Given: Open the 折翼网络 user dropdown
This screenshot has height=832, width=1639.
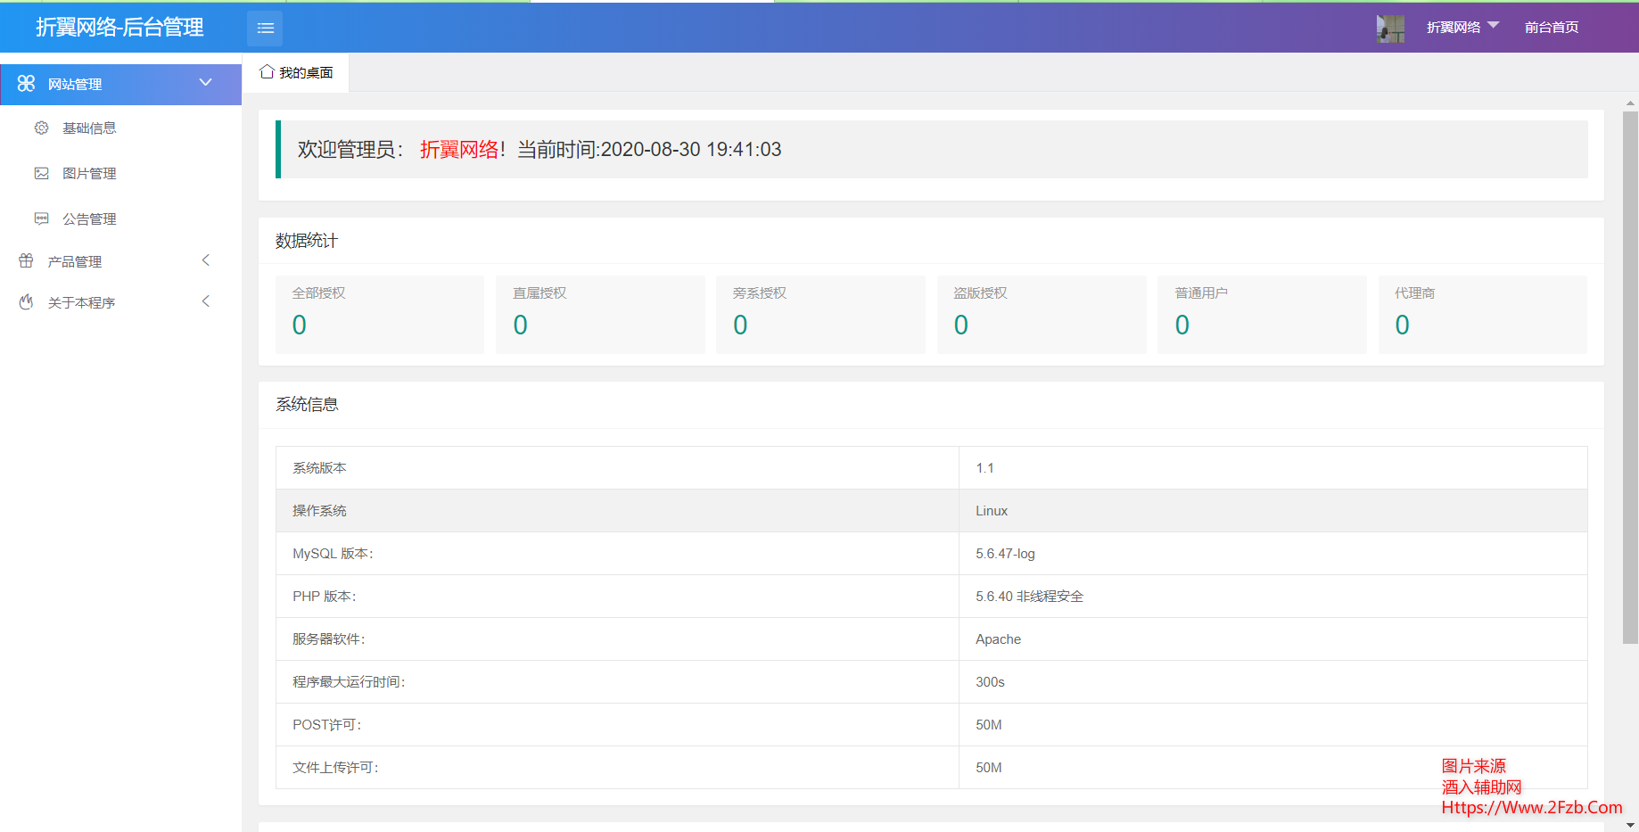Looking at the screenshot, I should pyautogui.click(x=1462, y=27).
